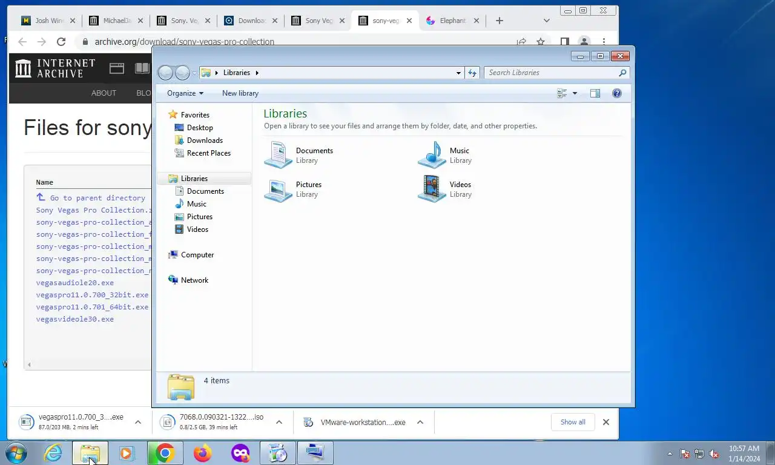Toggle the preview pane button
The image size is (775, 465).
click(595, 93)
